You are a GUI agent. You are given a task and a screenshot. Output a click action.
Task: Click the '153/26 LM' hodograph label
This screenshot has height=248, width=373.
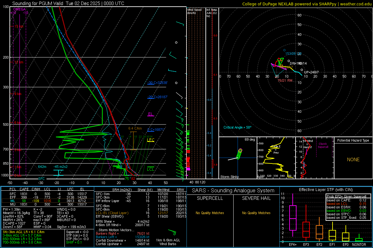293,54
